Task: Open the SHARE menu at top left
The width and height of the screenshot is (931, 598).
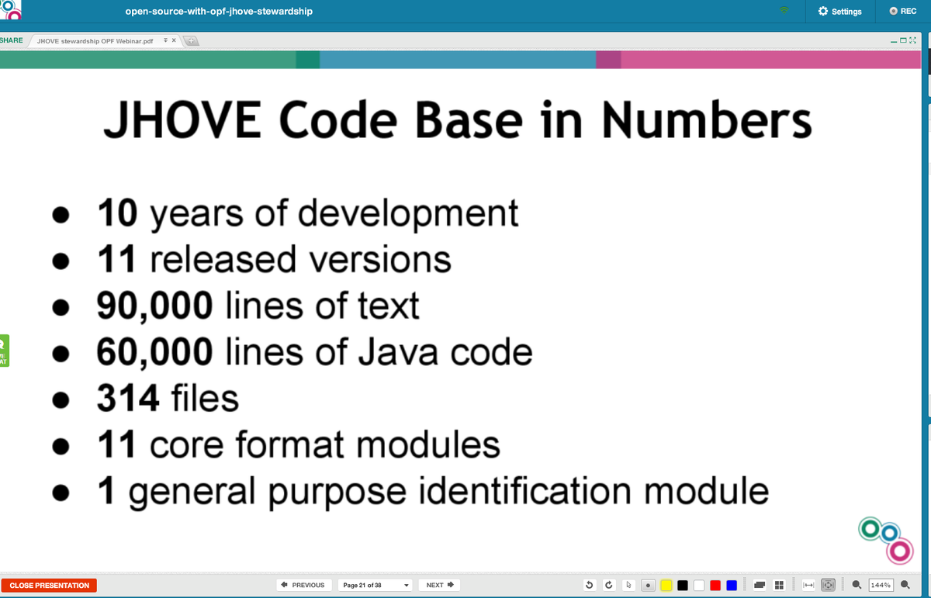Action: coord(11,40)
